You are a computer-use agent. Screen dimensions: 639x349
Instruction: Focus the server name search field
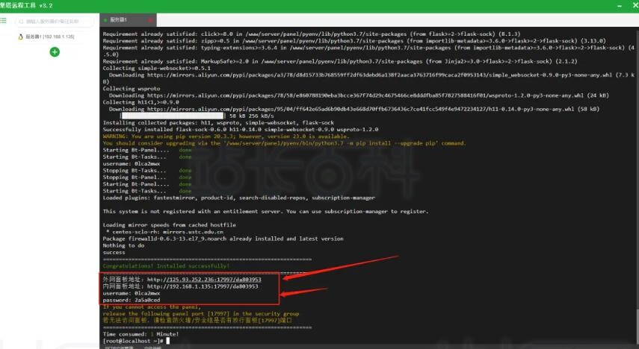(x=54, y=21)
